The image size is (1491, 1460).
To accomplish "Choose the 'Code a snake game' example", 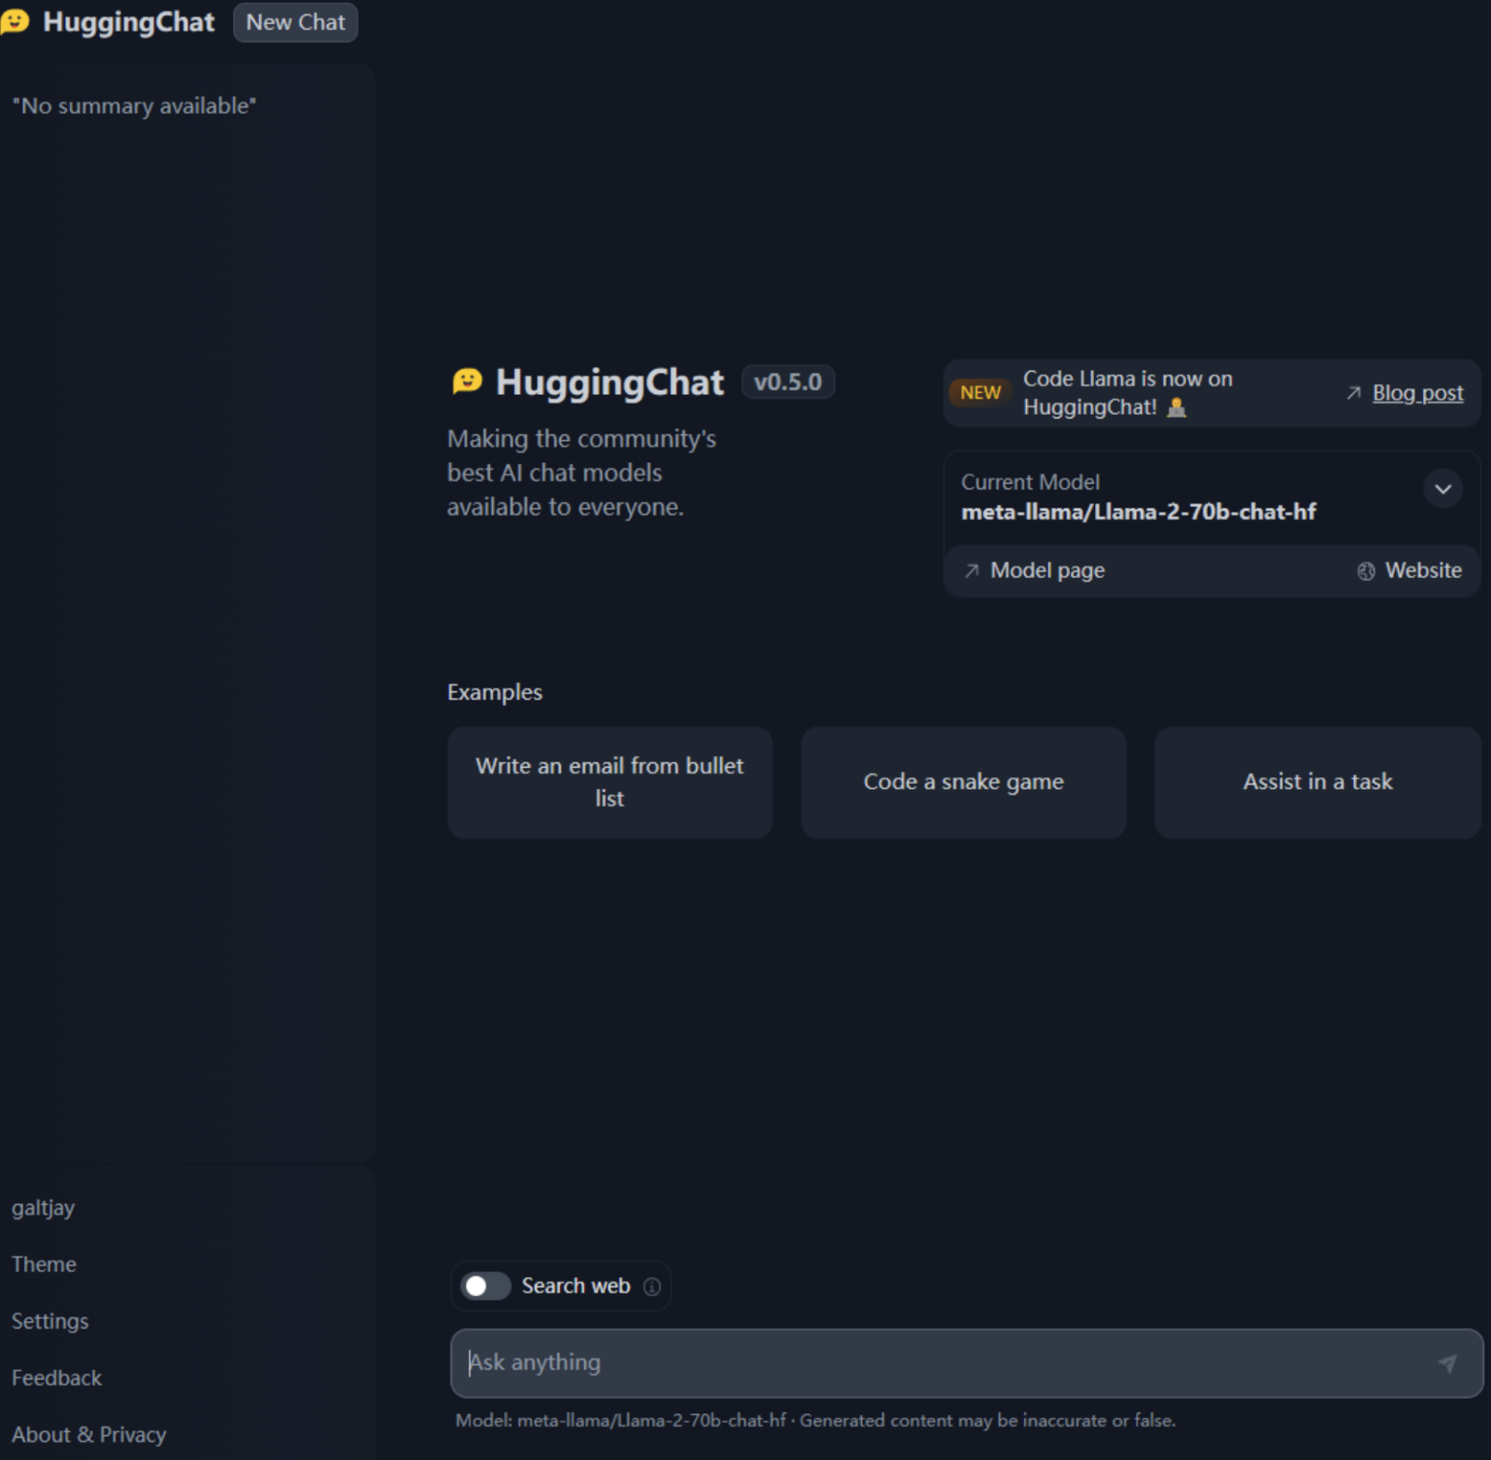I will 963,782.
